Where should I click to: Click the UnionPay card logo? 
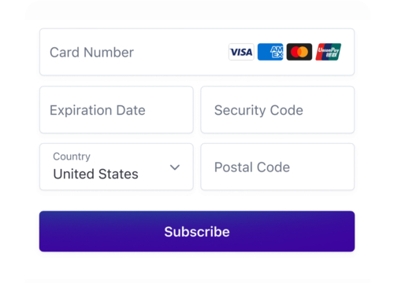click(x=329, y=52)
